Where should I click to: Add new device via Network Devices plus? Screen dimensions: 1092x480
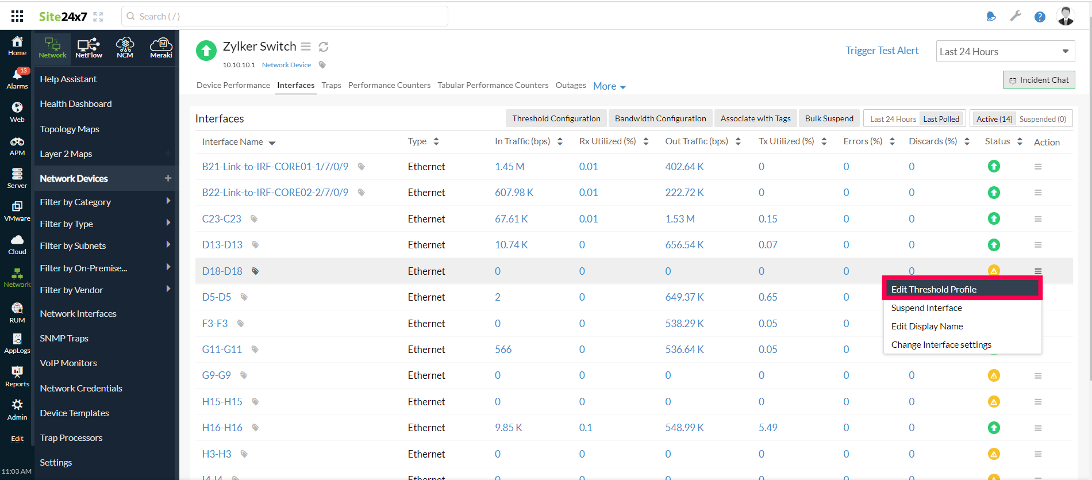[168, 178]
